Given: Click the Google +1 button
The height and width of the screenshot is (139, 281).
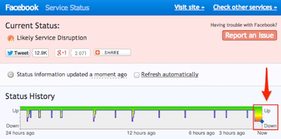Looking at the screenshot, I should [x=62, y=53].
